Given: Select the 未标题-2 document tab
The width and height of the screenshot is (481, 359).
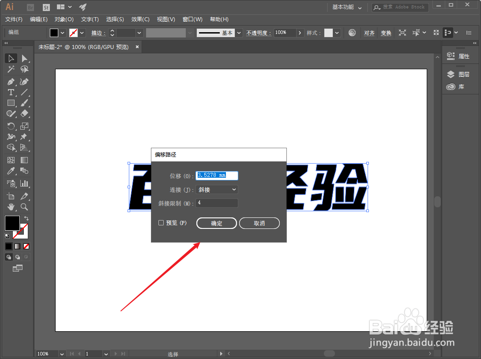Looking at the screenshot, I should 83,47.
